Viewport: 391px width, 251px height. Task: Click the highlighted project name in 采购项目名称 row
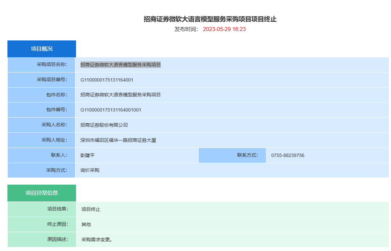tap(120, 65)
